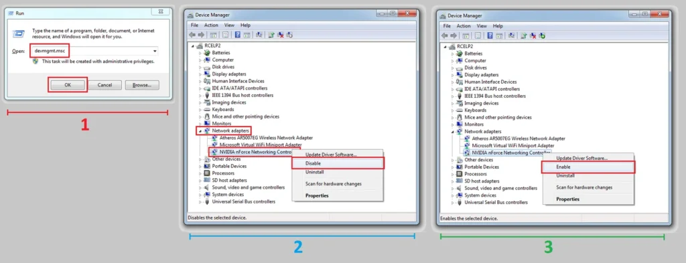Choose Properties in the context menu below Enable
This screenshot has width=686, height=263.
click(x=567, y=199)
